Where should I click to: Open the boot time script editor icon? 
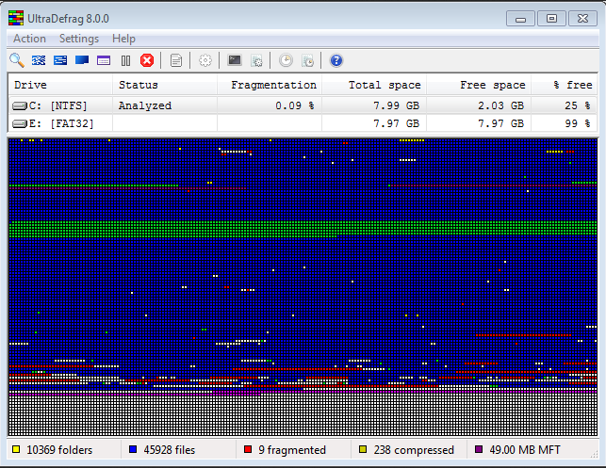(x=256, y=60)
